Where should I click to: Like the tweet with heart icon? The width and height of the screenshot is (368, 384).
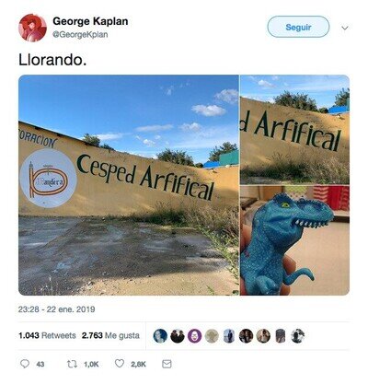(120, 364)
